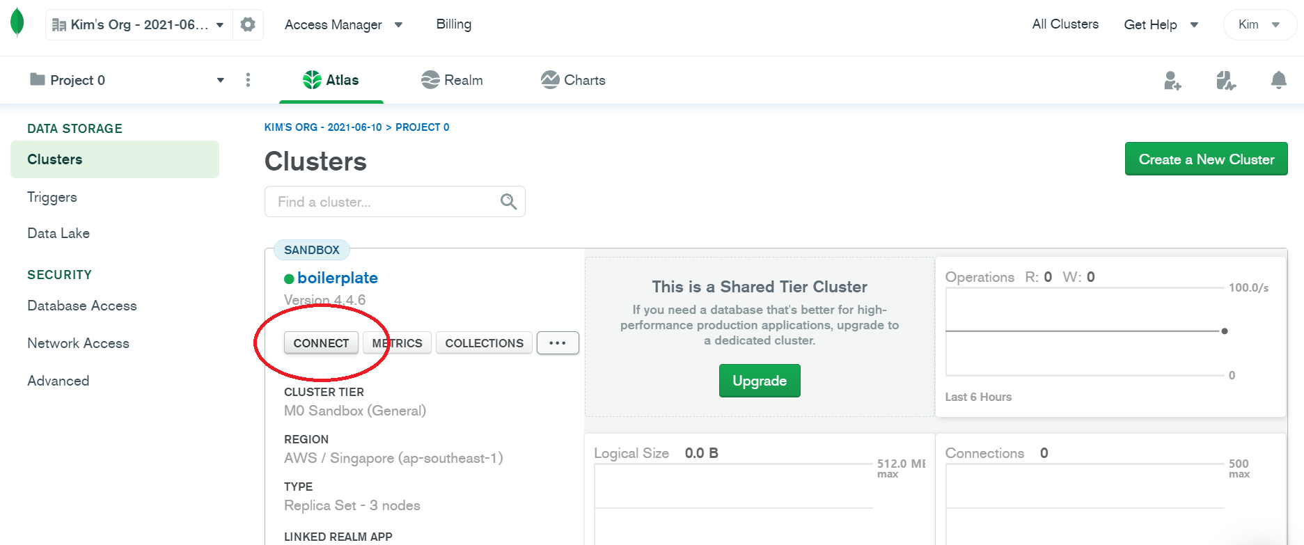Click the CONNECT button

321,343
